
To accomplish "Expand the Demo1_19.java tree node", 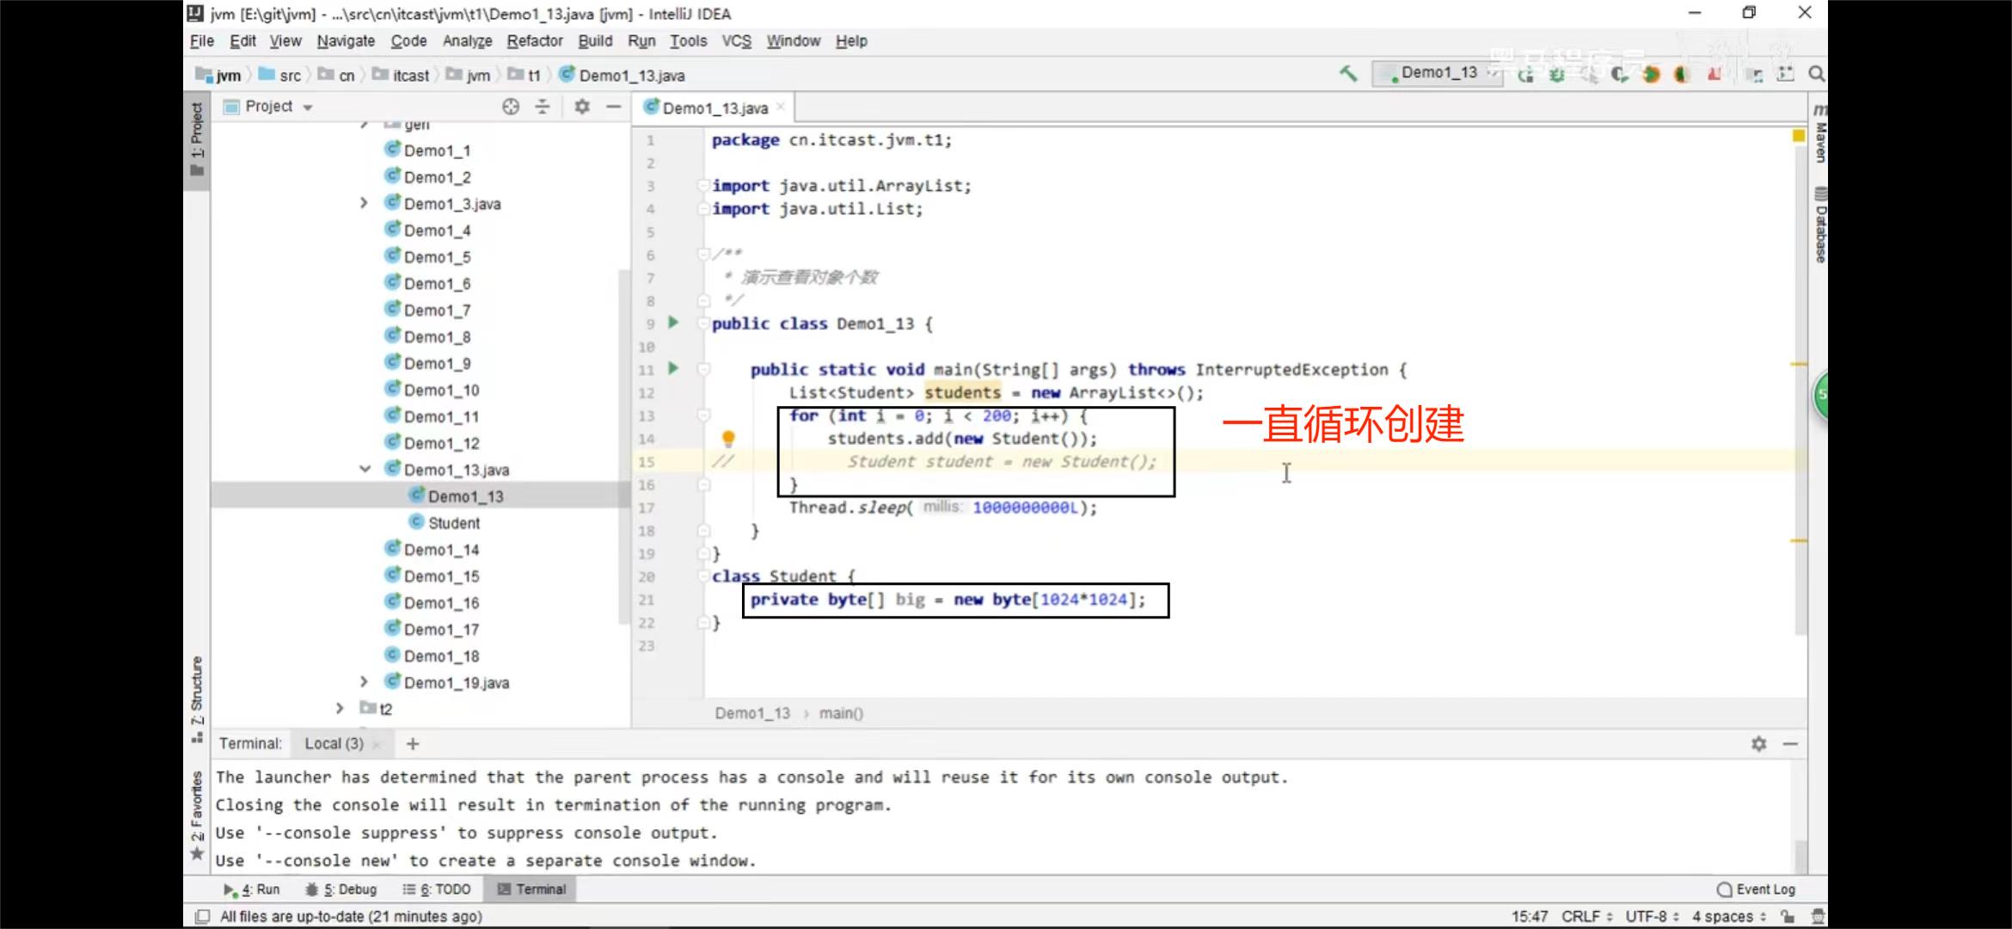I will [365, 682].
